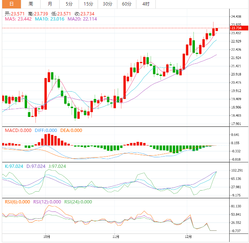Click the 11月 marker on time axis

[116, 237]
